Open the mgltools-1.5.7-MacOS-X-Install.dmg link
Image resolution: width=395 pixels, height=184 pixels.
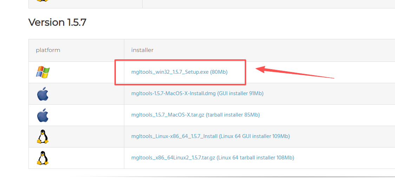tap(174, 93)
